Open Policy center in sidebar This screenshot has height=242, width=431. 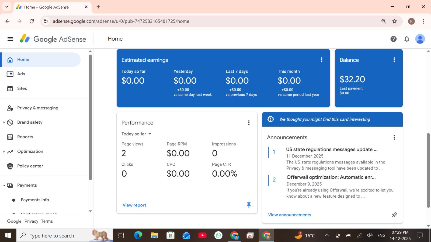pyautogui.click(x=30, y=166)
